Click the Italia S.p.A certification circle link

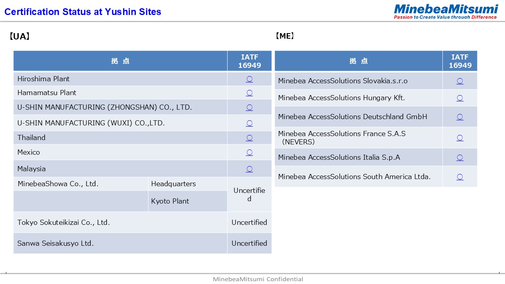(x=460, y=157)
